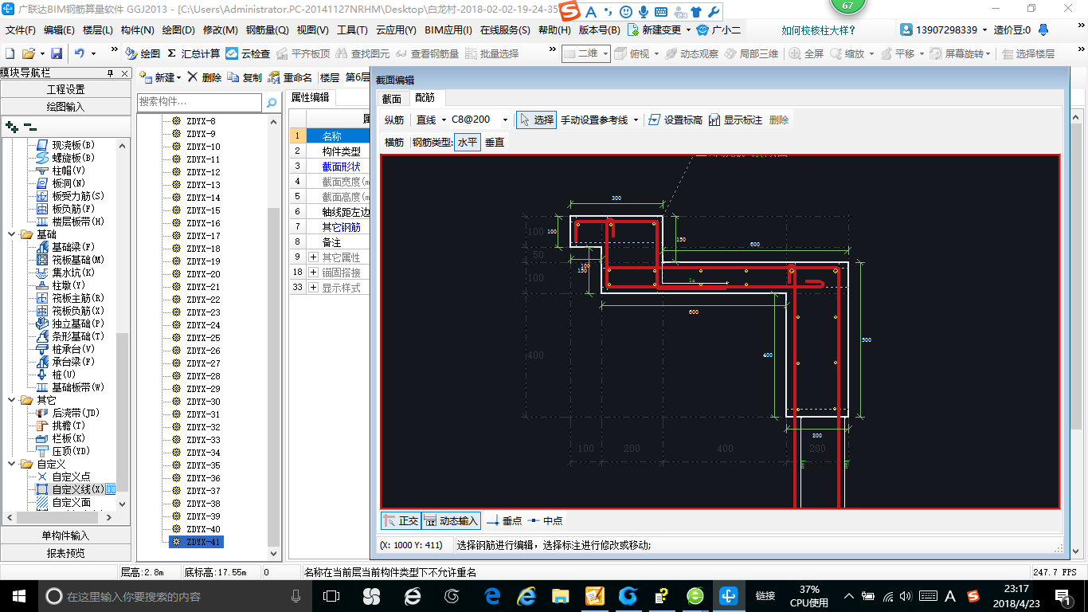Open the 钢筋量(Q) menu
This screenshot has width=1088, height=612.
267,30
